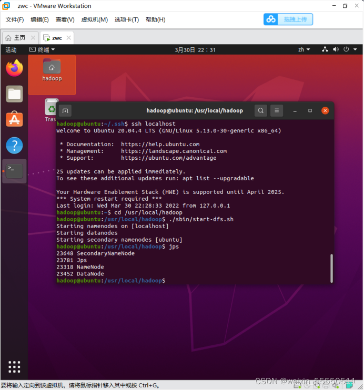Open a new terminal tab button

(x=65, y=111)
